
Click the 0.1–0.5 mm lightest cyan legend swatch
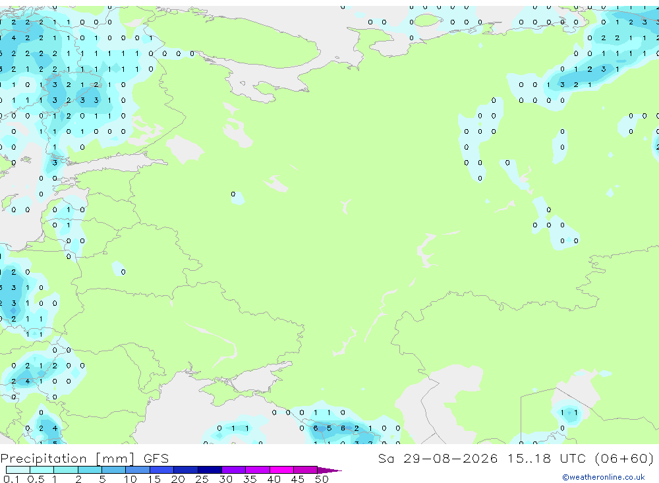[18, 470]
